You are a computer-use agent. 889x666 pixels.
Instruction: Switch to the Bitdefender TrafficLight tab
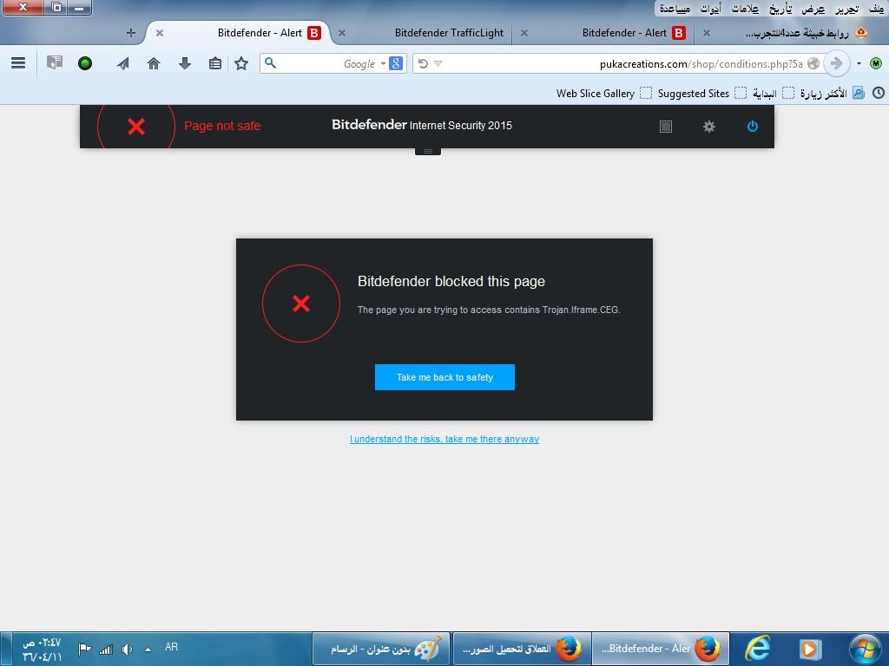(449, 33)
